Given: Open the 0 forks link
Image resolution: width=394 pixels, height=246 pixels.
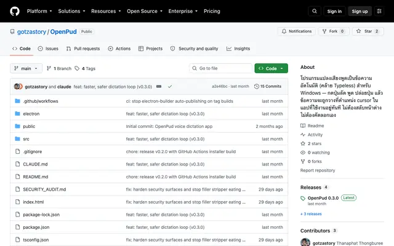Looking at the screenshot, I should tap(311, 161).
